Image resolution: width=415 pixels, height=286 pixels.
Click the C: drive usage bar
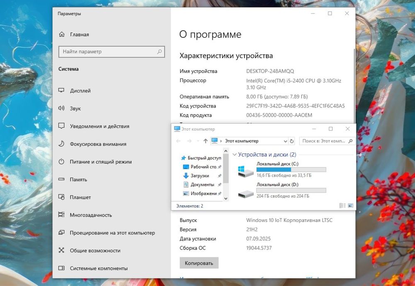coord(291,169)
